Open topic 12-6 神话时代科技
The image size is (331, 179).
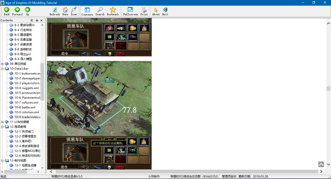[27, 156]
